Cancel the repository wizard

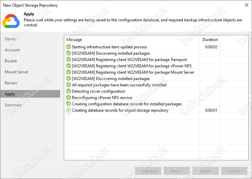pyautogui.click(x=234, y=171)
